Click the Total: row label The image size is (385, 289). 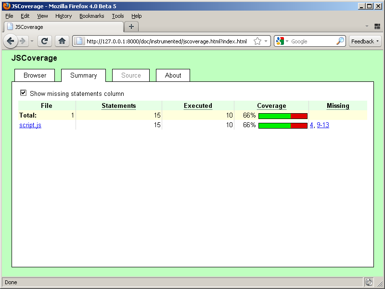pyautogui.click(x=28, y=115)
